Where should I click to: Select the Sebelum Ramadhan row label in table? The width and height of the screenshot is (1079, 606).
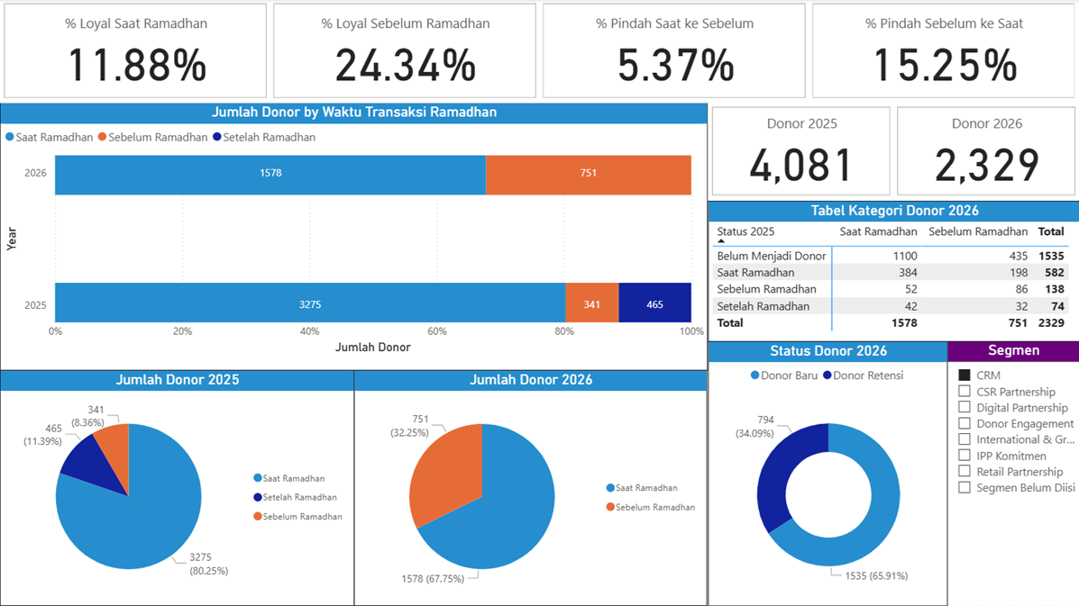(x=766, y=289)
